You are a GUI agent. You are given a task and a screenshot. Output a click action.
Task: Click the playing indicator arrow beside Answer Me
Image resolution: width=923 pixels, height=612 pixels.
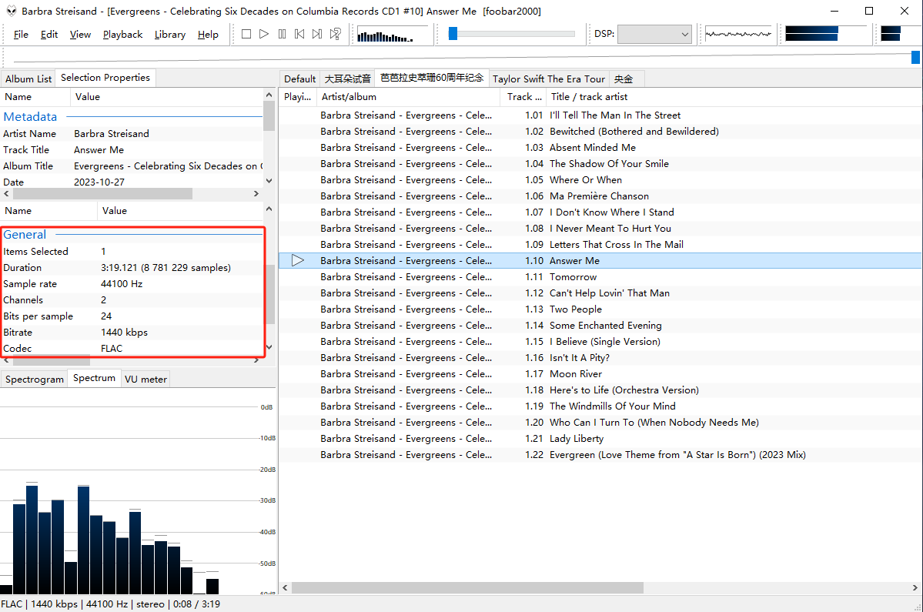click(x=298, y=261)
